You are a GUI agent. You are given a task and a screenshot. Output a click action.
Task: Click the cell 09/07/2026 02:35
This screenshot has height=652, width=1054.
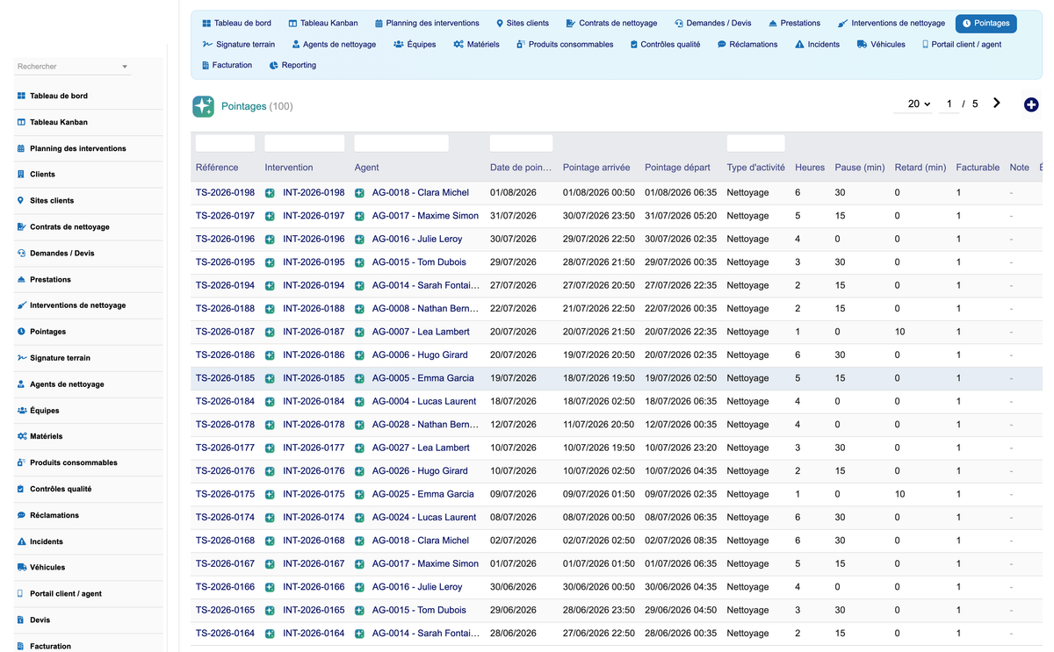coord(681,494)
